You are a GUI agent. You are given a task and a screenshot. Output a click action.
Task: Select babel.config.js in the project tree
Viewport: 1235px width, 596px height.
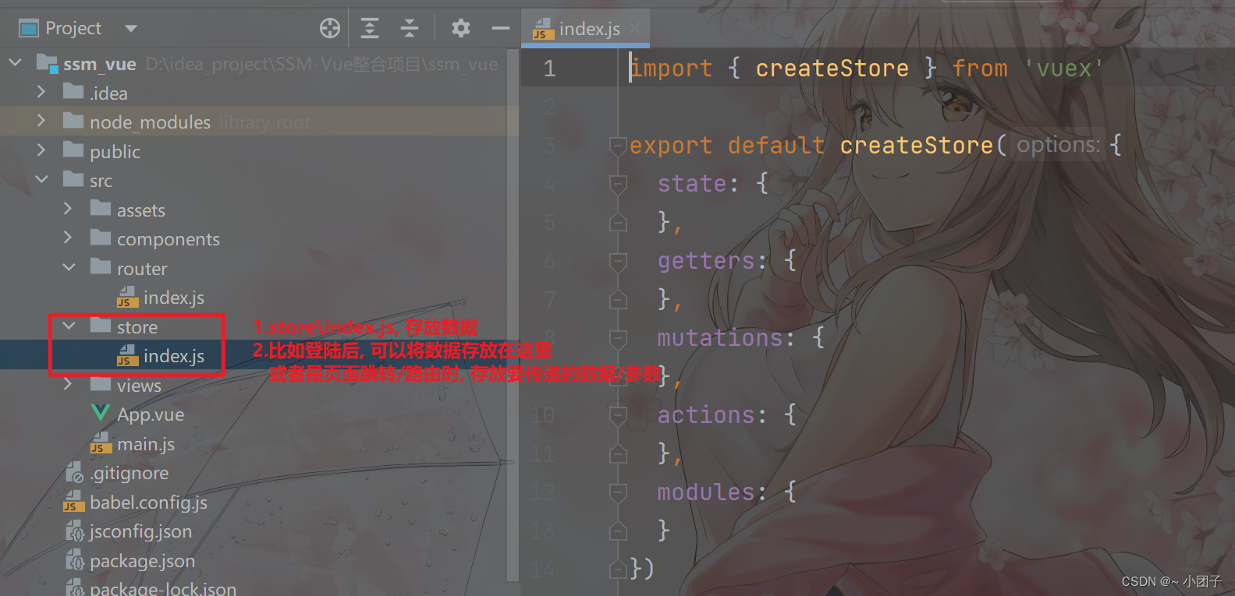[148, 503]
